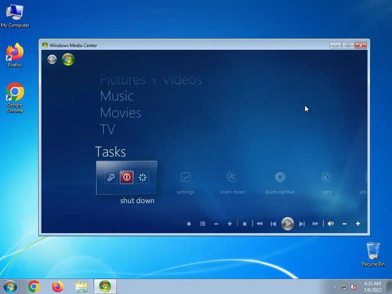Viewport: 392px width, 294px height.
Task: Click the burn cd/dvd label text
Action: click(280, 192)
